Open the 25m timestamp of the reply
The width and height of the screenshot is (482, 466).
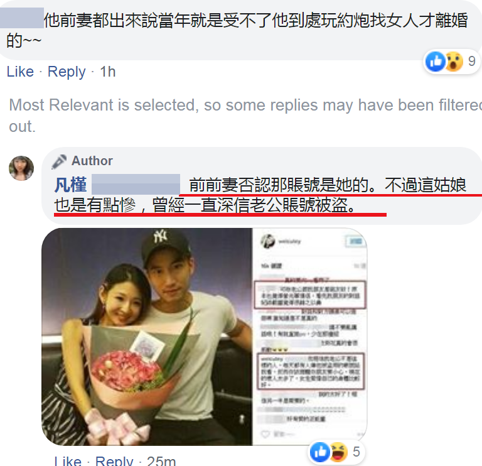coord(161,461)
